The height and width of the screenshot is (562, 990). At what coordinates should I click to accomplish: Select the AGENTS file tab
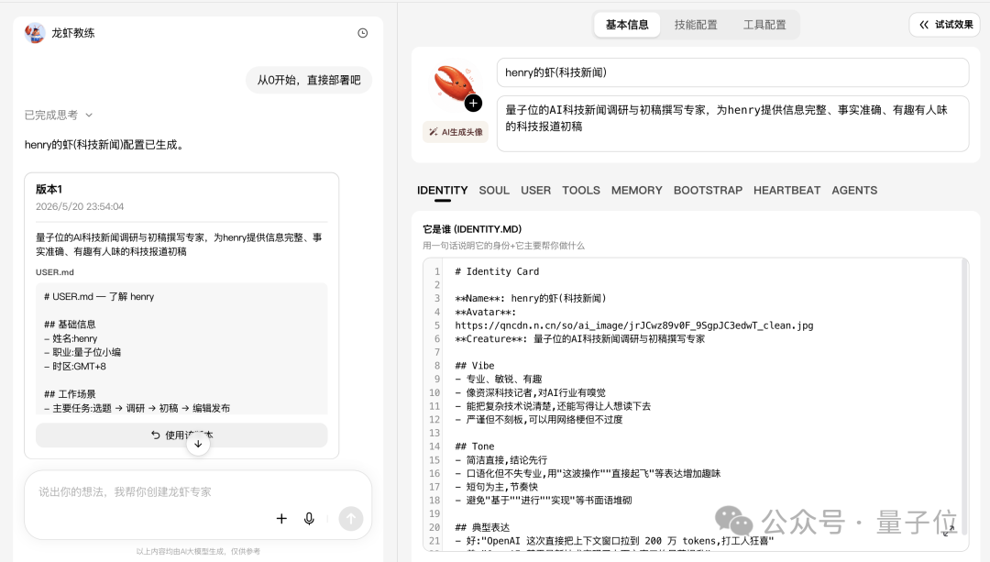855,191
